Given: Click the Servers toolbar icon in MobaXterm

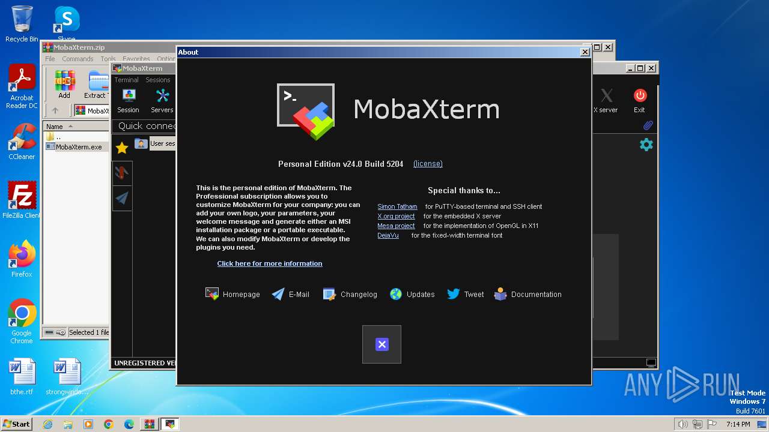Looking at the screenshot, I should [x=162, y=101].
